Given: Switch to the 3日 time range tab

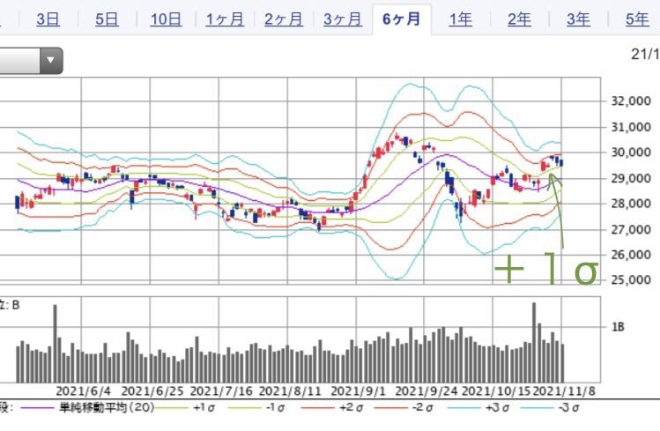Looking at the screenshot, I should [x=48, y=19].
